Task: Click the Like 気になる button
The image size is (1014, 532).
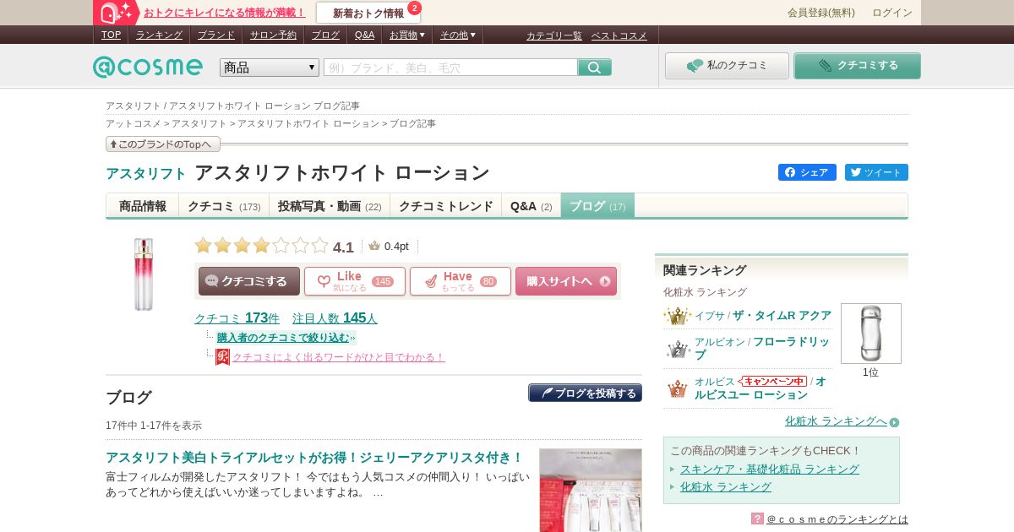Action: [355, 281]
